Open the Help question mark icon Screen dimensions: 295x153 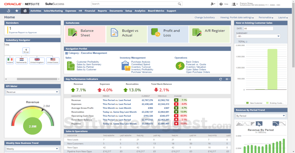tap(221, 4)
